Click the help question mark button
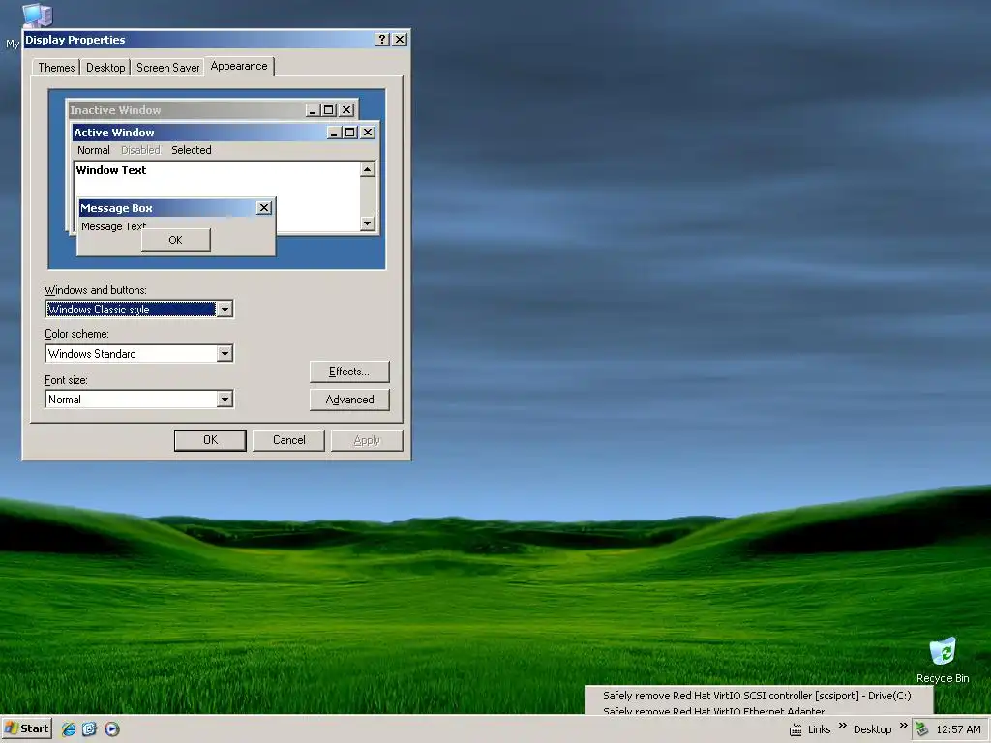 (x=381, y=39)
